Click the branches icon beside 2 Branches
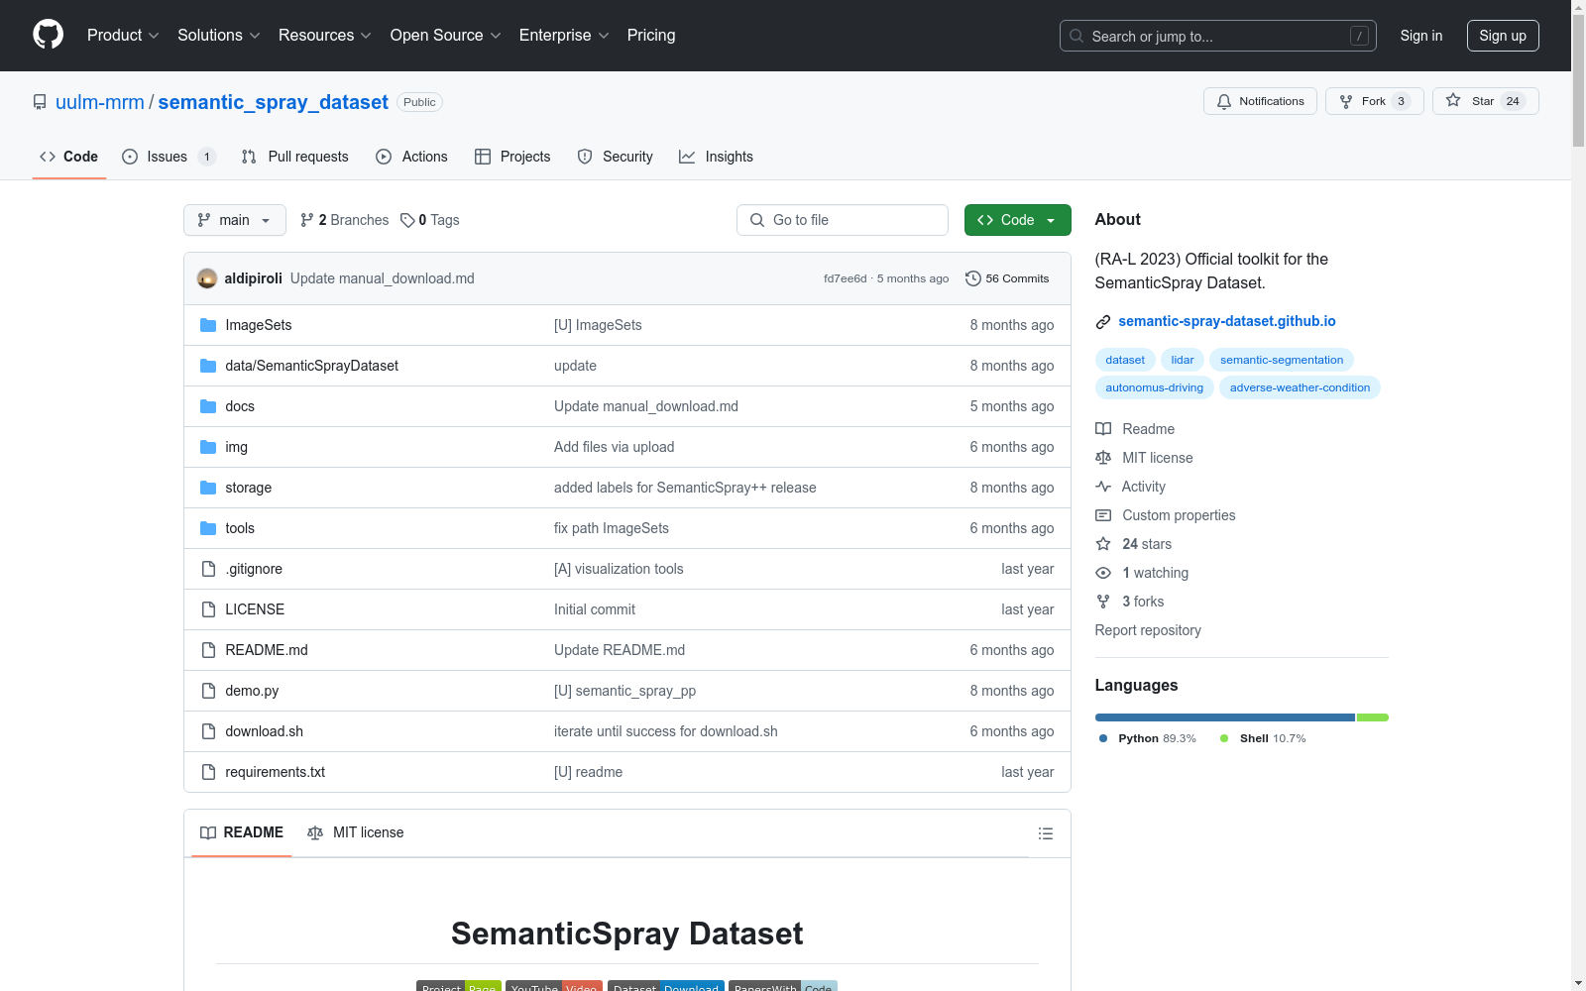This screenshot has height=991, width=1586. [307, 220]
